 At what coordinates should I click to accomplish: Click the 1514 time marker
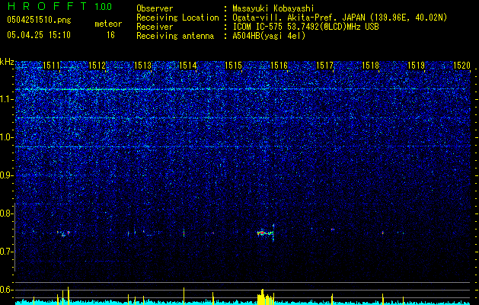click(x=188, y=65)
